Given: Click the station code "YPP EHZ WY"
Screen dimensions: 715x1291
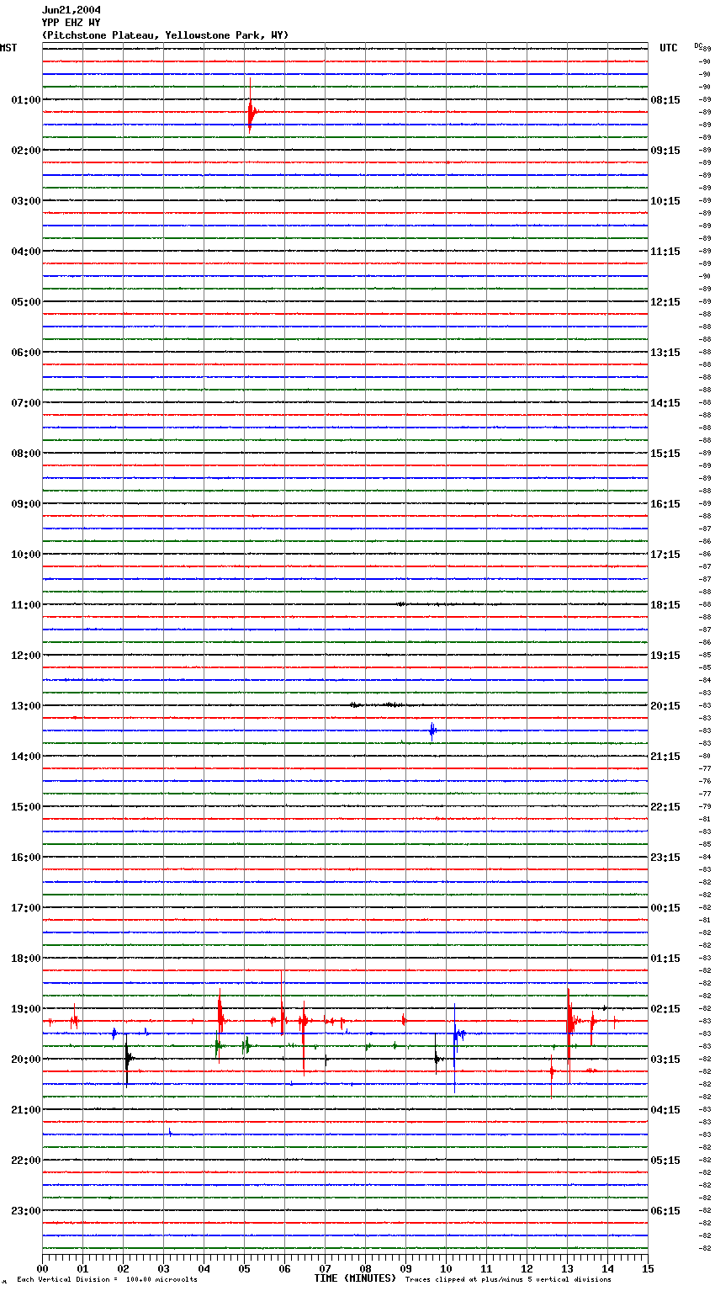Looking at the screenshot, I should click(x=71, y=23).
